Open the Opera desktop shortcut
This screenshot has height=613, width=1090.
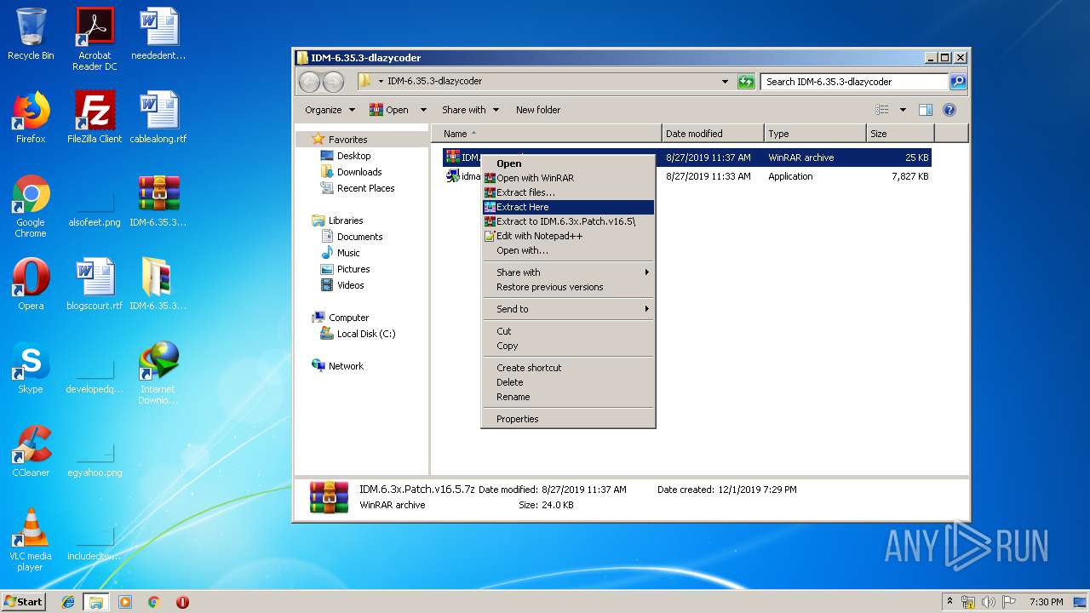[x=31, y=284]
